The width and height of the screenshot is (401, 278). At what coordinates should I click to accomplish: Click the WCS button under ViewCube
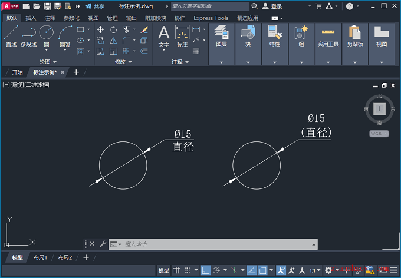coord(379,133)
